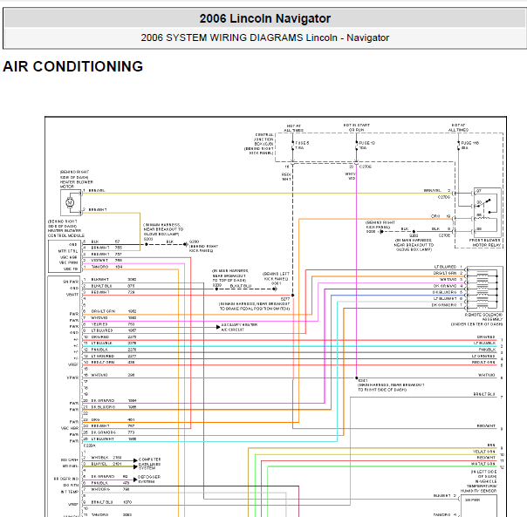Screen dimensions: 527x517
Task: Select the 'WHT/LT GRN' label at right terminal 12
Action: pos(483,464)
